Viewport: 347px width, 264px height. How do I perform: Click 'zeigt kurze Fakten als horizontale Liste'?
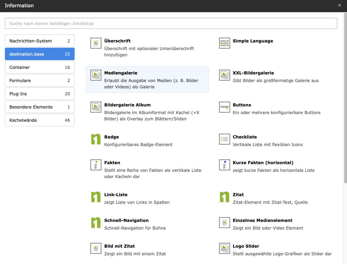[x=273, y=170]
